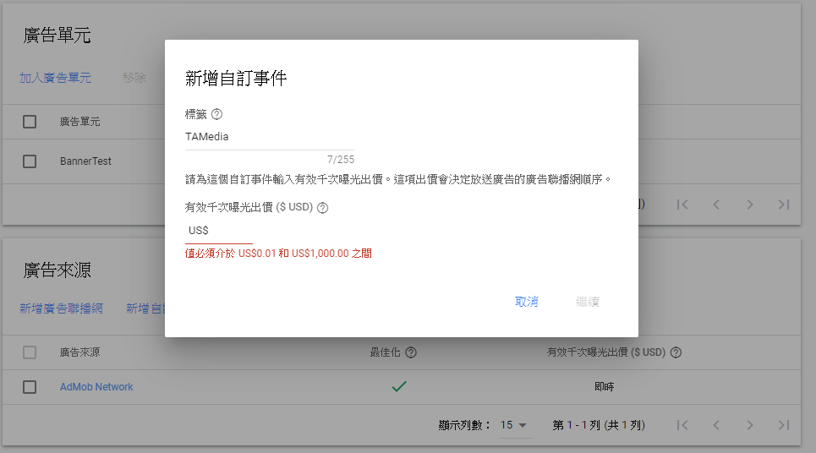This screenshot has width=816, height=453.
Task: Open help icon next to 標籤 label
Action: (x=217, y=114)
